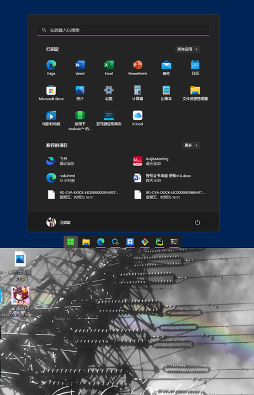Open the colorful diamond app on taskbar
The image size is (254, 395).
(145, 242)
